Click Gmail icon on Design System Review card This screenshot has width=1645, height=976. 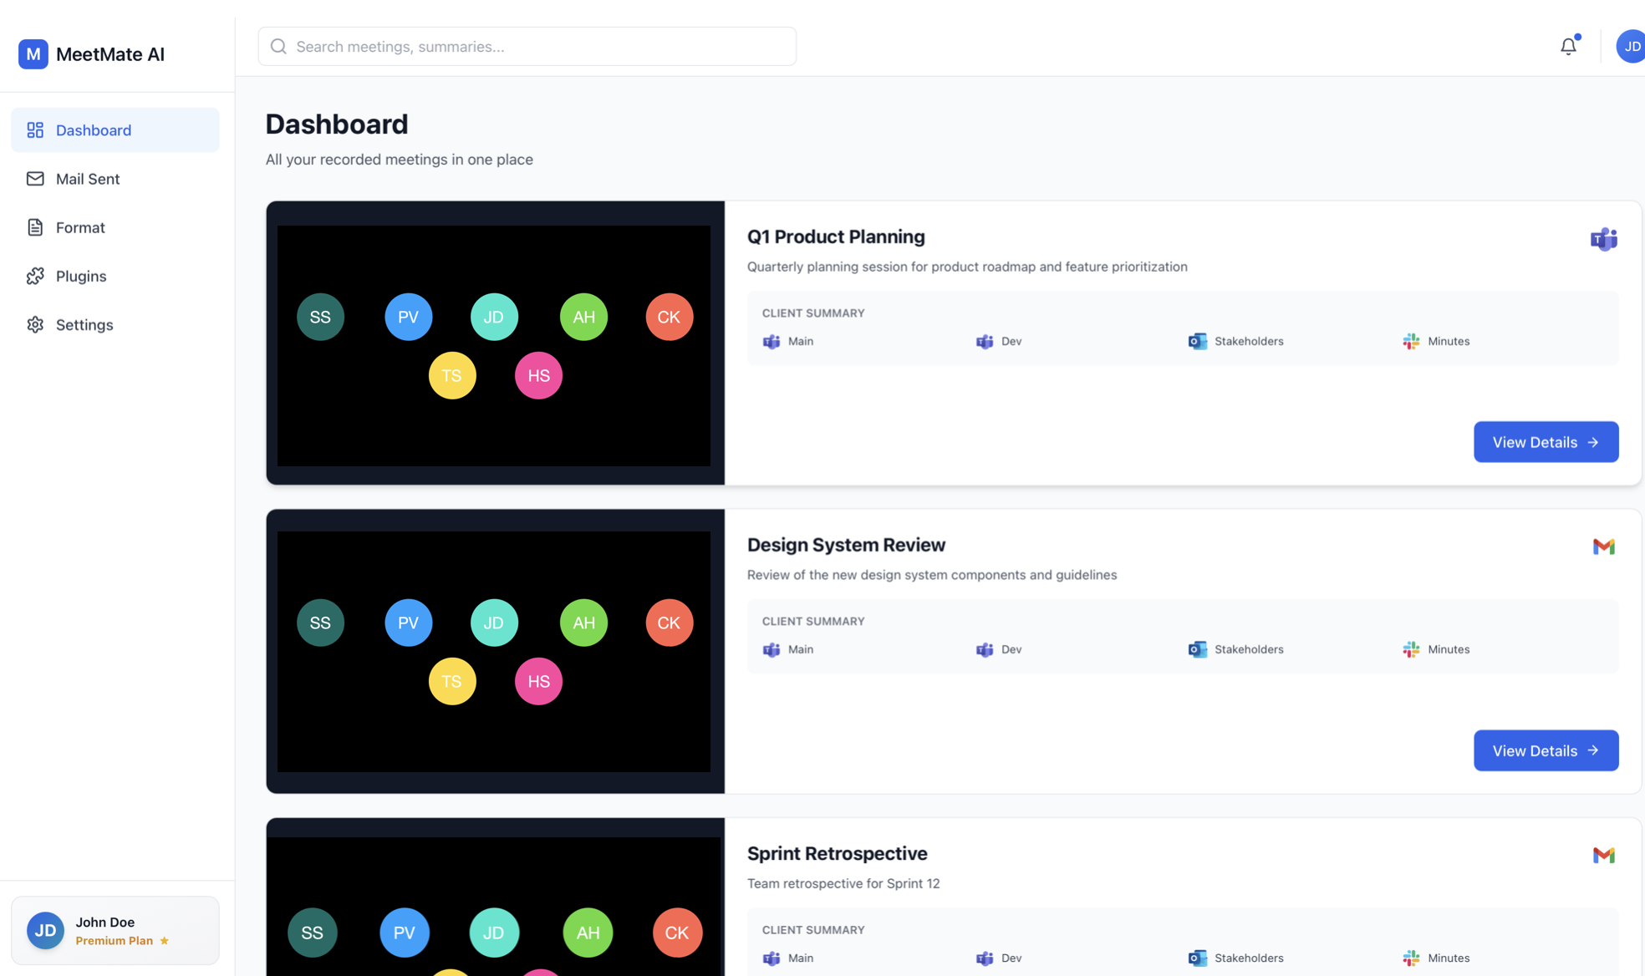pyautogui.click(x=1603, y=546)
